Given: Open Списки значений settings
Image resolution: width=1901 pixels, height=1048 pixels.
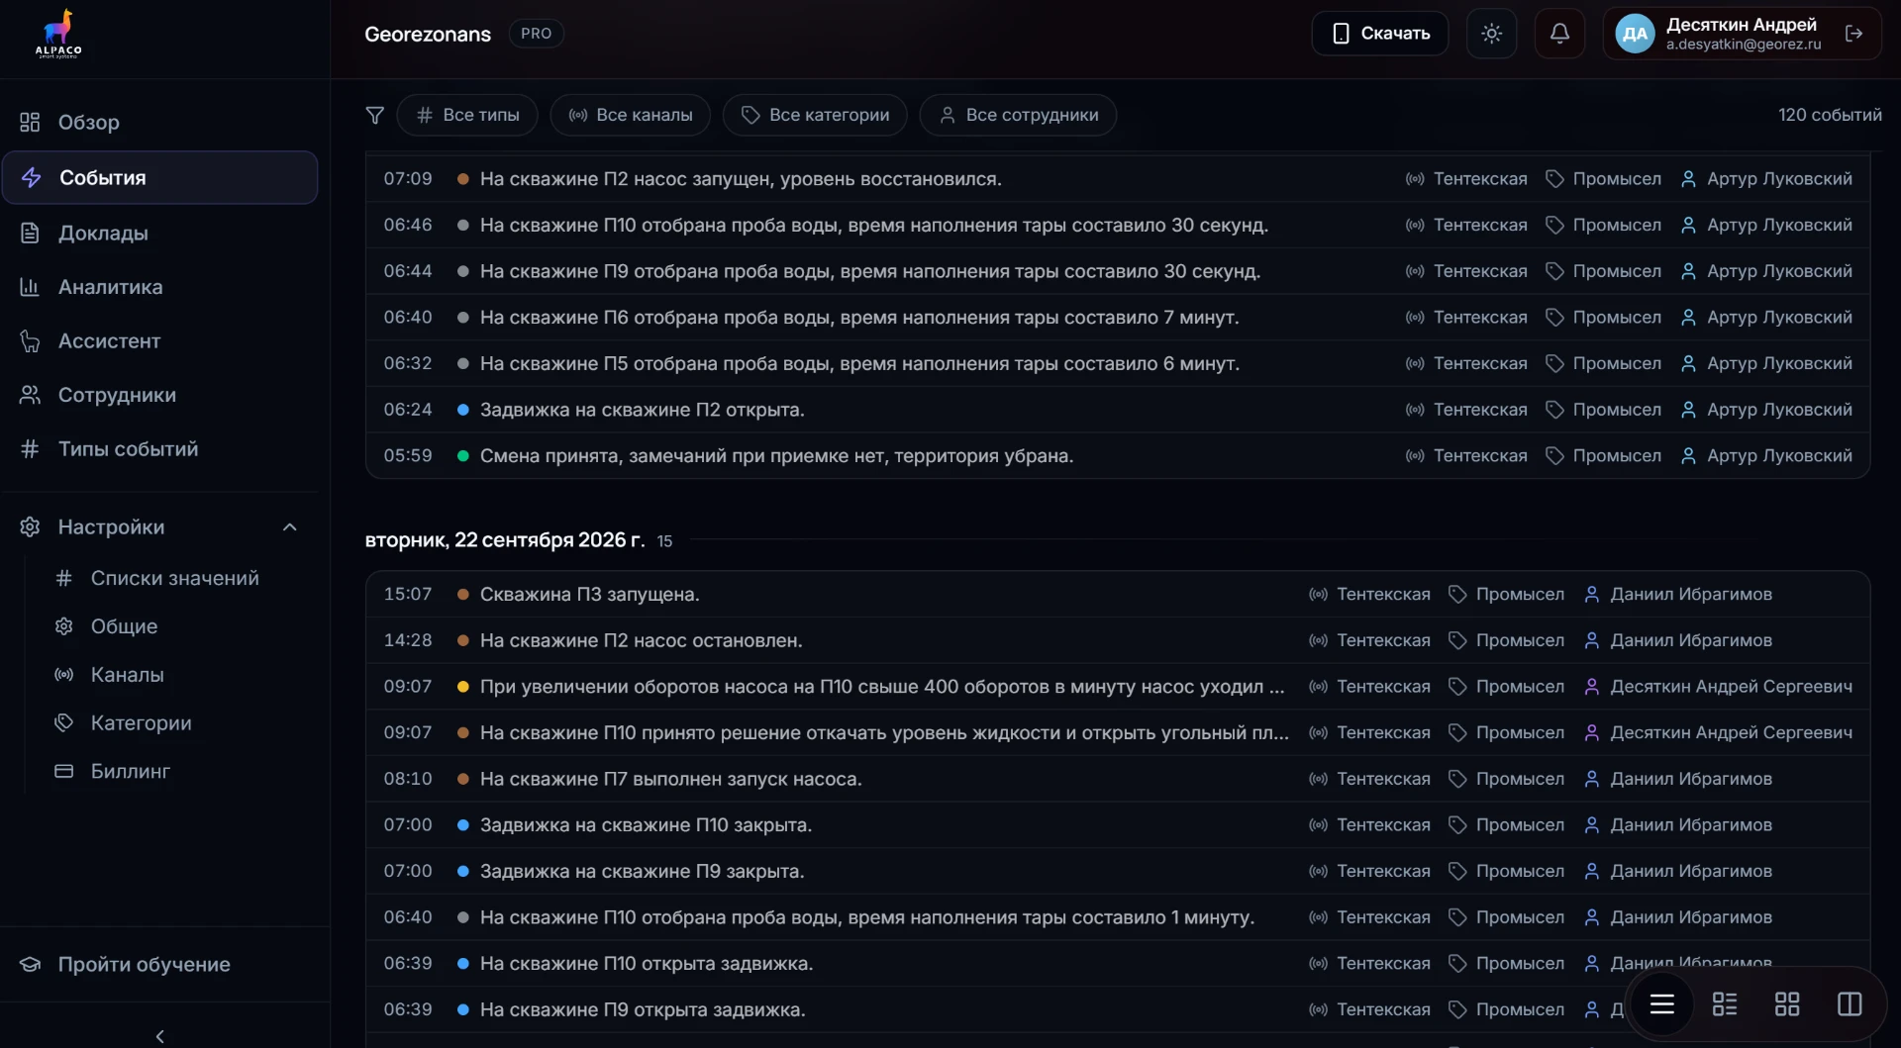Looking at the screenshot, I should (x=174, y=578).
